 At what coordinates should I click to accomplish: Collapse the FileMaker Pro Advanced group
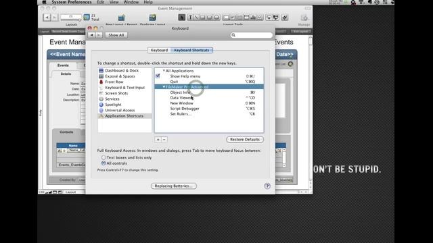(x=164, y=87)
